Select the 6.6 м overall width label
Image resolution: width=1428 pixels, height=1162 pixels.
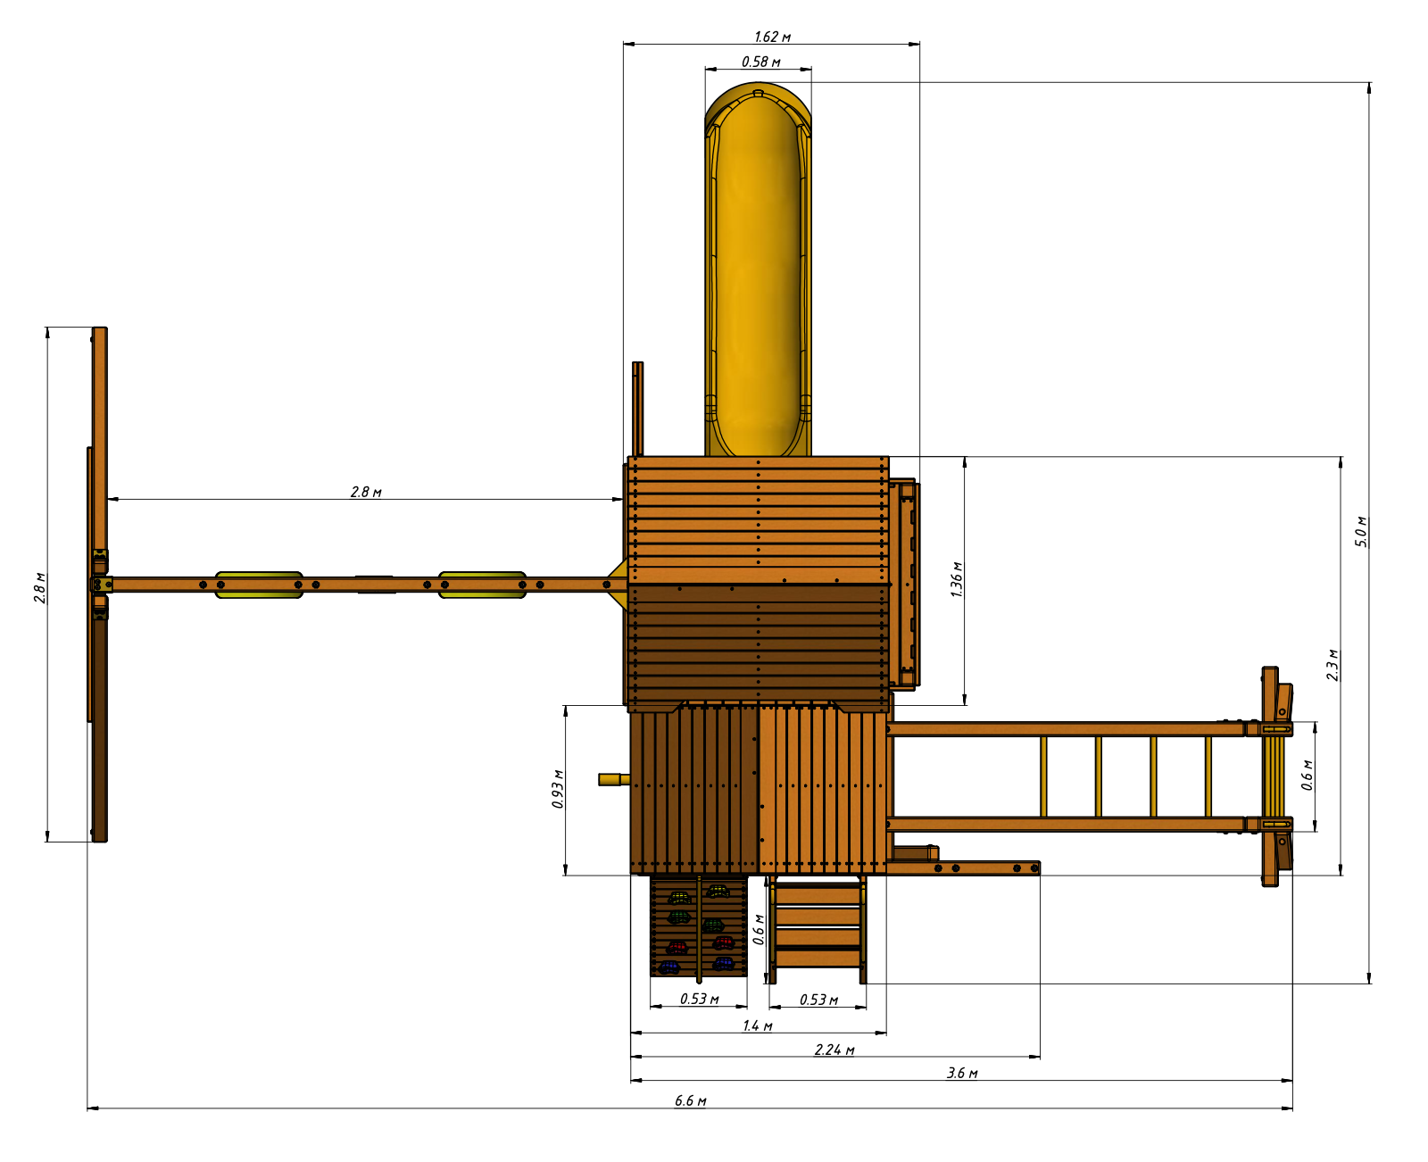point(690,1100)
